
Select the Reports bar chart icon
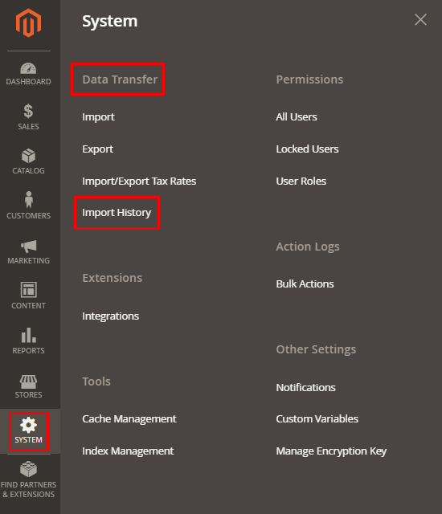pyautogui.click(x=28, y=335)
